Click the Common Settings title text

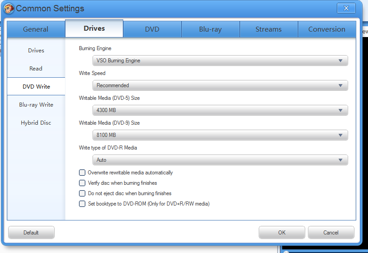[50, 9]
